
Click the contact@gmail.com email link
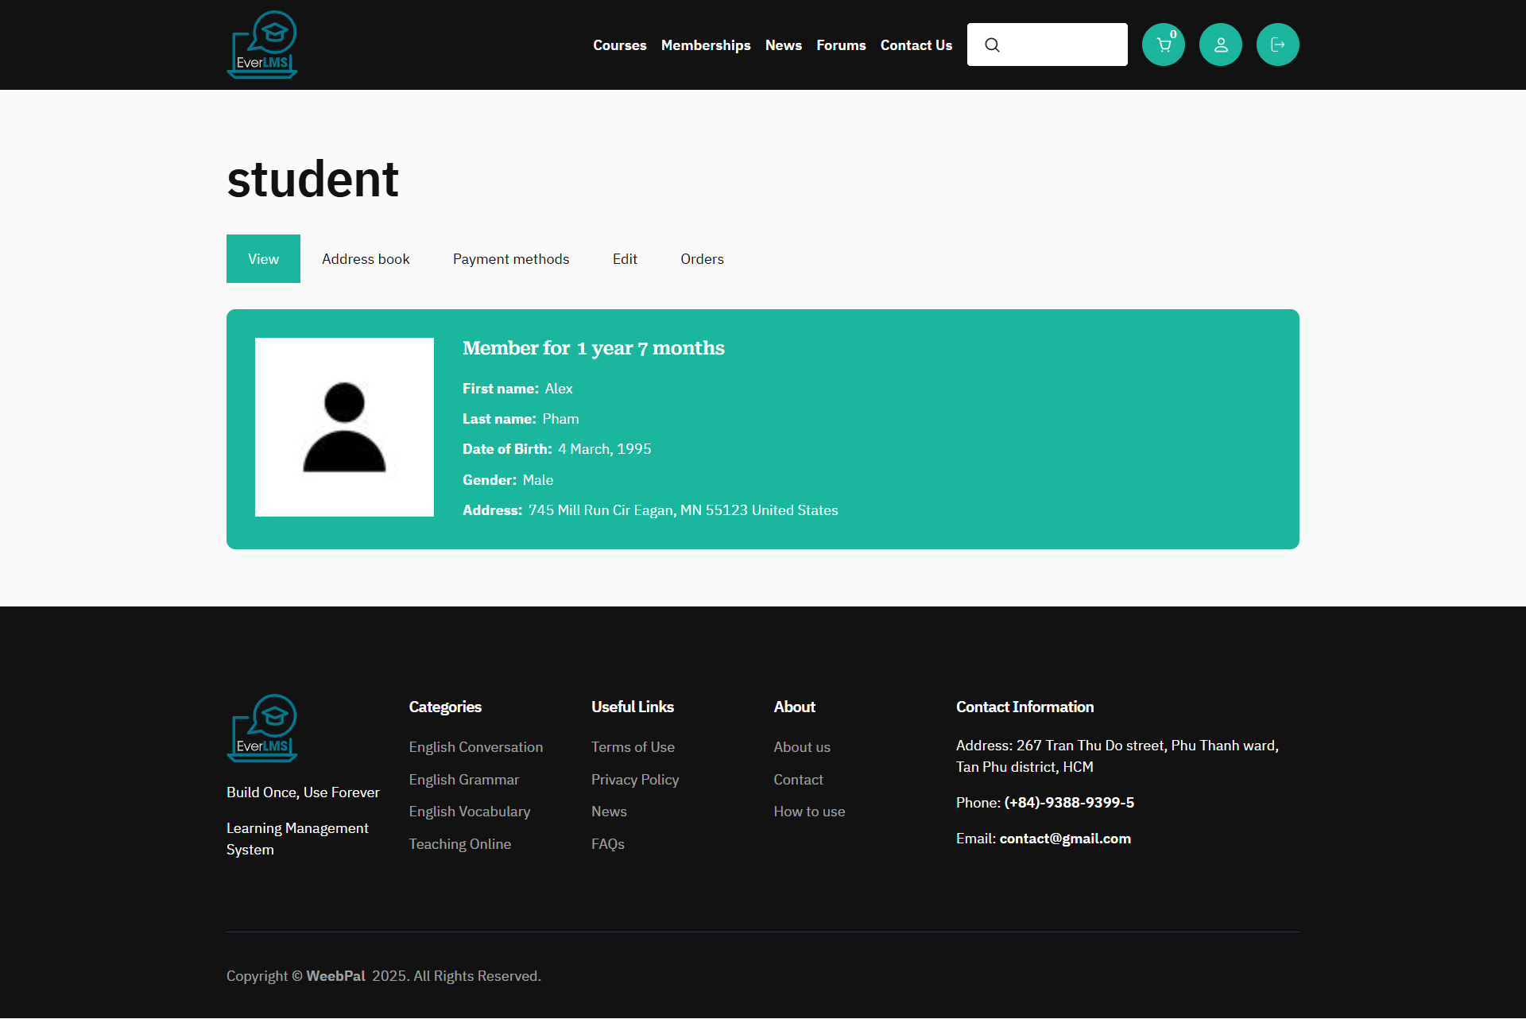point(1064,839)
